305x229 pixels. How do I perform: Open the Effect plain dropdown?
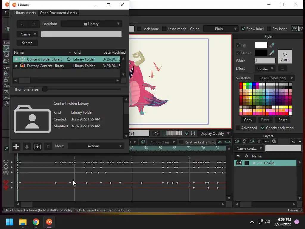265,69
